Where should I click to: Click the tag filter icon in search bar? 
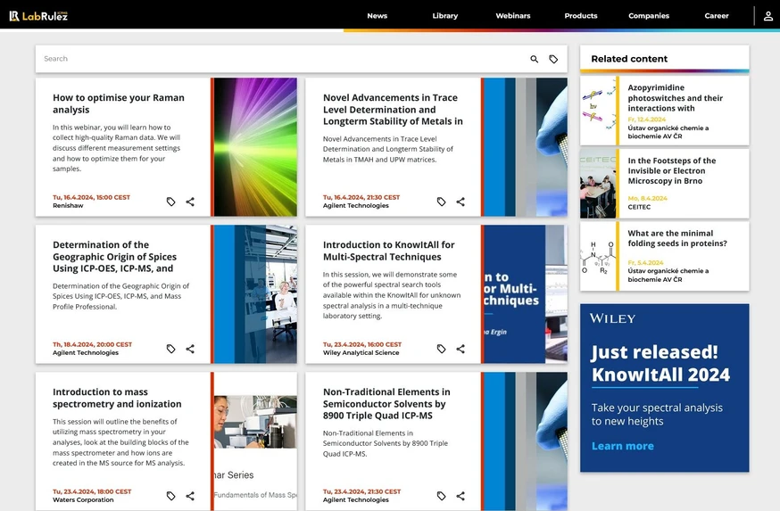(553, 59)
